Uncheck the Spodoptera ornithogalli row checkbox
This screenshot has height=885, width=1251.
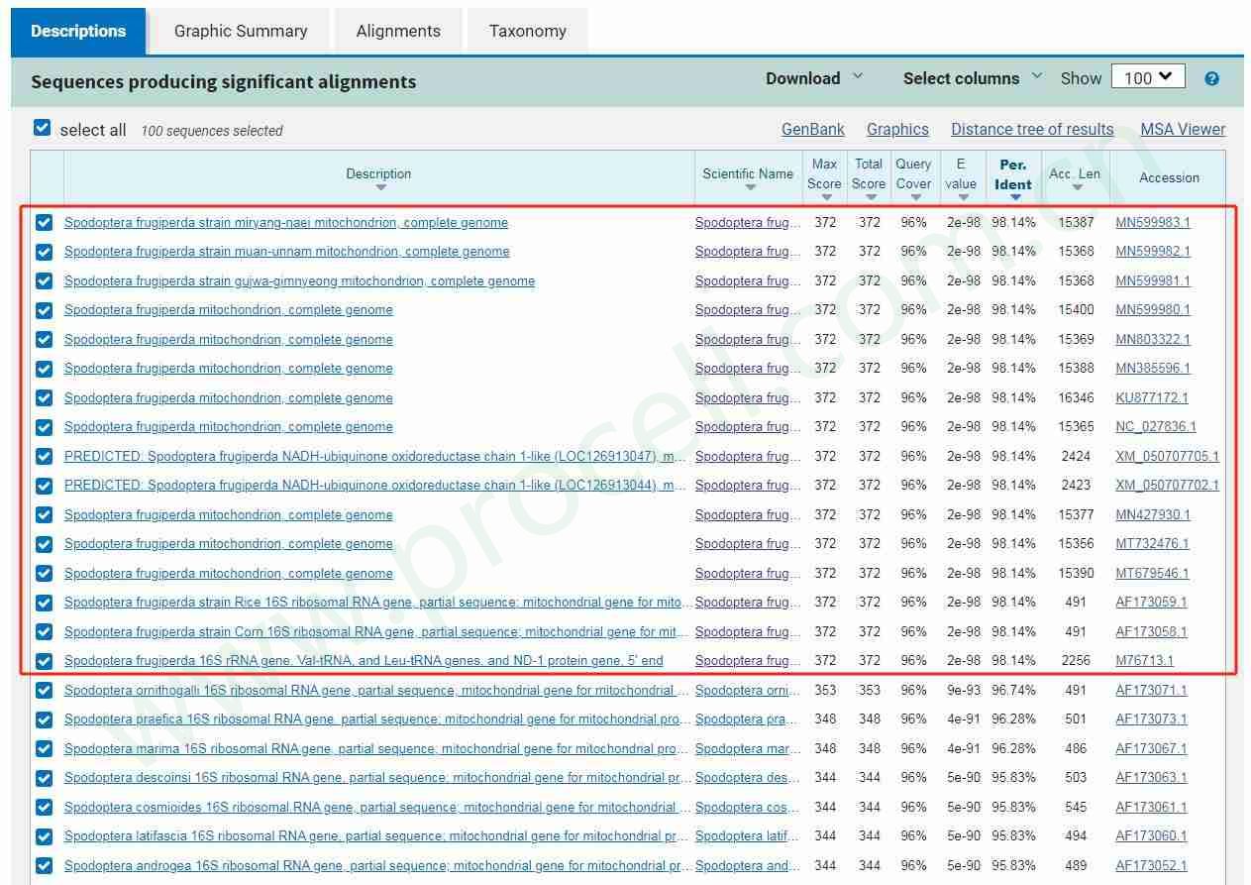coord(44,691)
